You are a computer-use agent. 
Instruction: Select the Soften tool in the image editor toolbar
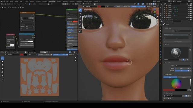click(2, 61)
